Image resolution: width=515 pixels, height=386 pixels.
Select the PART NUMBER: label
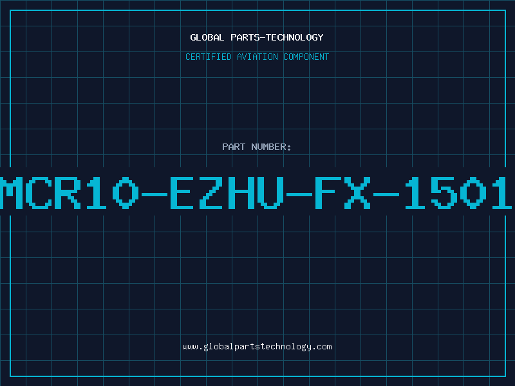(x=257, y=147)
